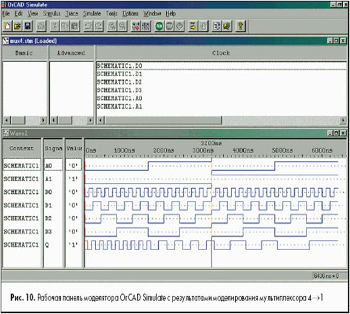Click the greyed diamond-shaped toolbar icon
This screenshot has width=350, height=314.
179,26
